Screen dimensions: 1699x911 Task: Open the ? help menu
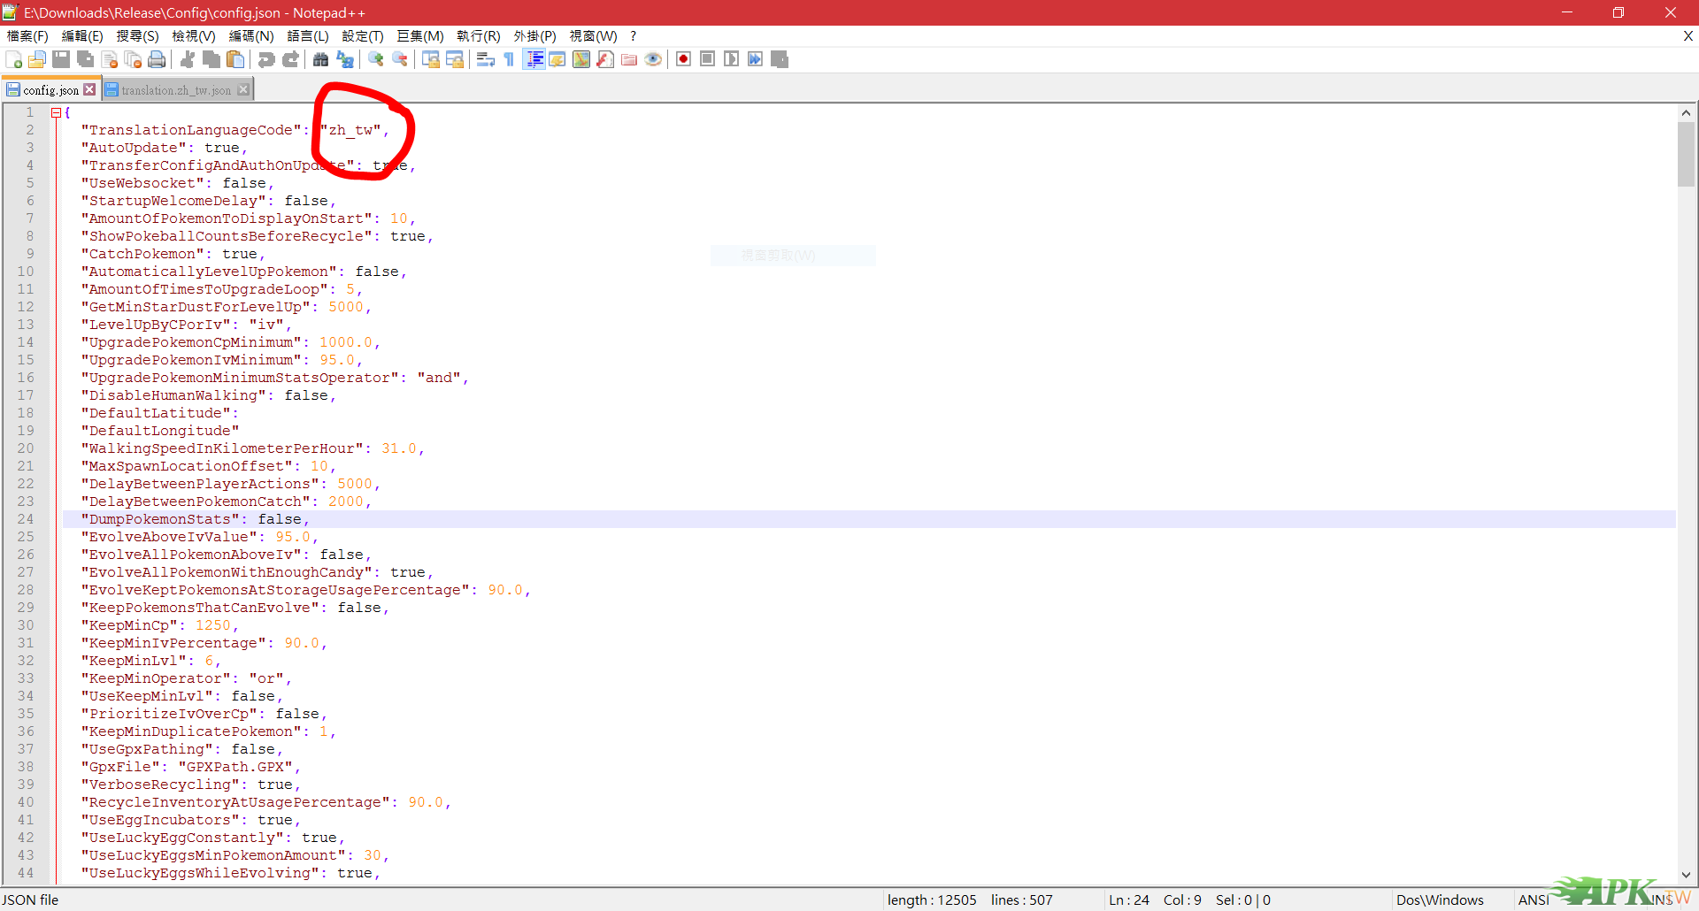click(633, 36)
